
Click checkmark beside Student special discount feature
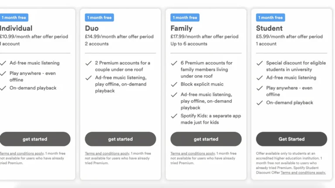pyautogui.click(x=260, y=63)
